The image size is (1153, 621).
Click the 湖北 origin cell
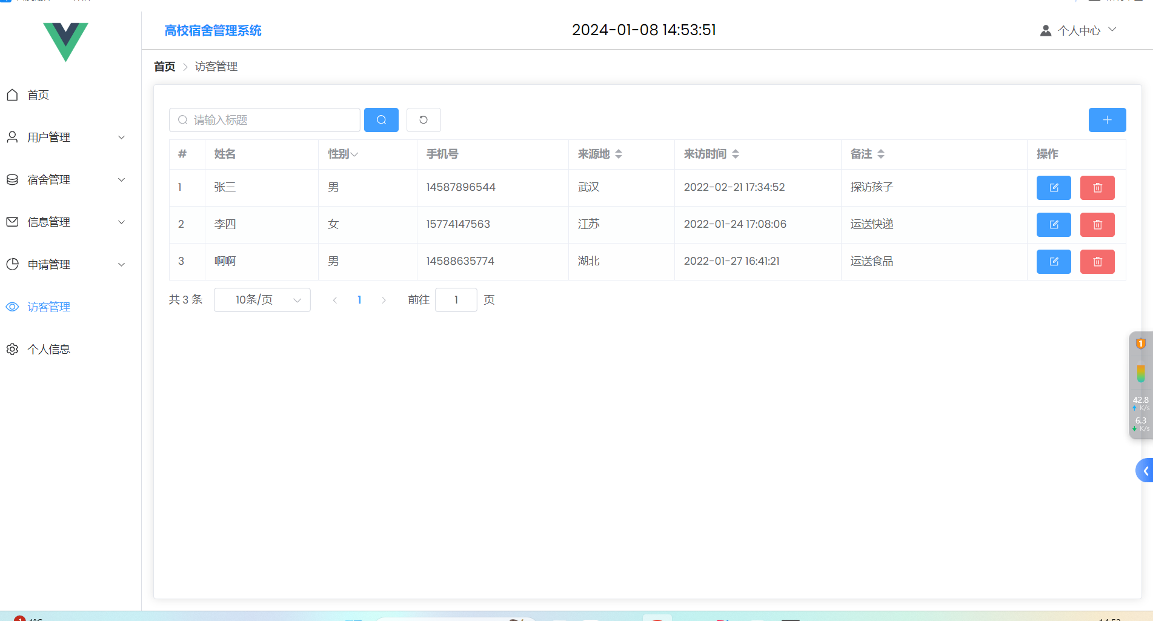[588, 261]
